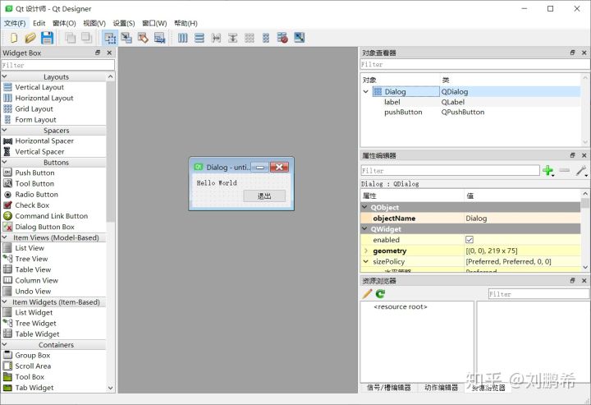The height and width of the screenshot is (405, 591).
Task: Open property editor wrench configure icon
Action: click(x=582, y=171)
